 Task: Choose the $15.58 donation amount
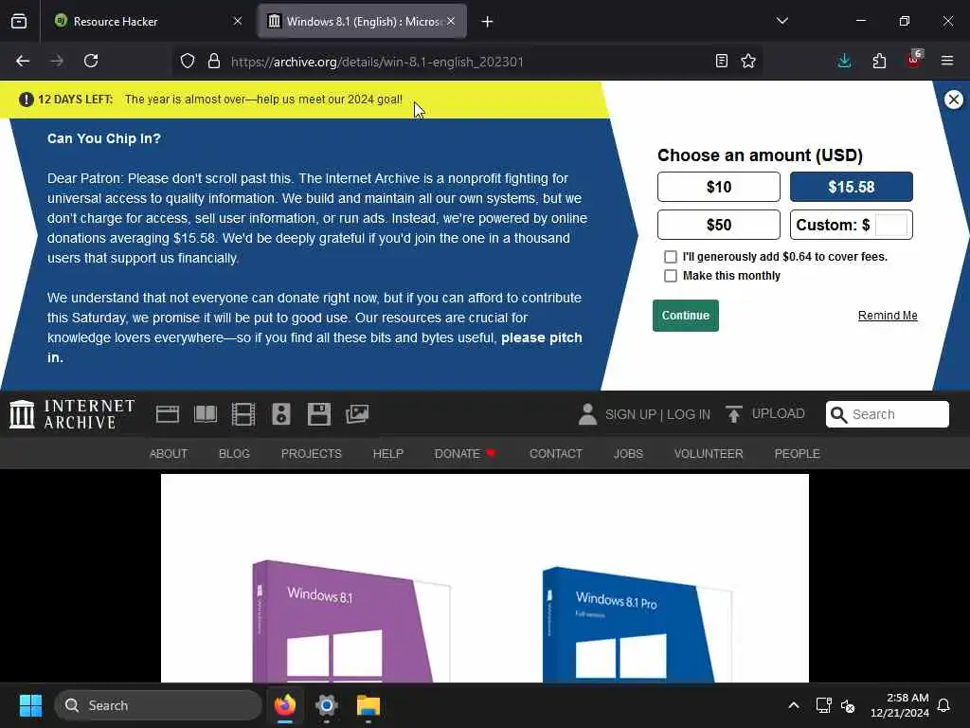(x=852, y=187)
